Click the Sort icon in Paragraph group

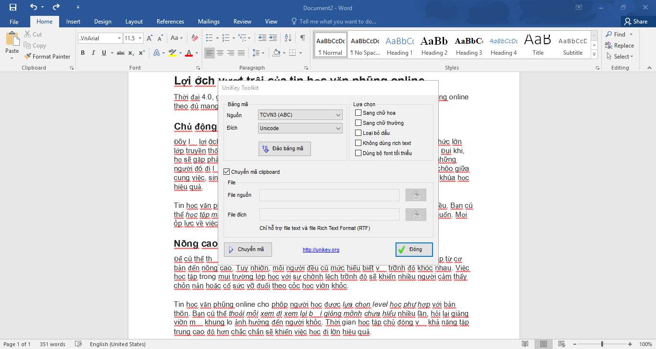pyautogui.click(x=288, y=38)
